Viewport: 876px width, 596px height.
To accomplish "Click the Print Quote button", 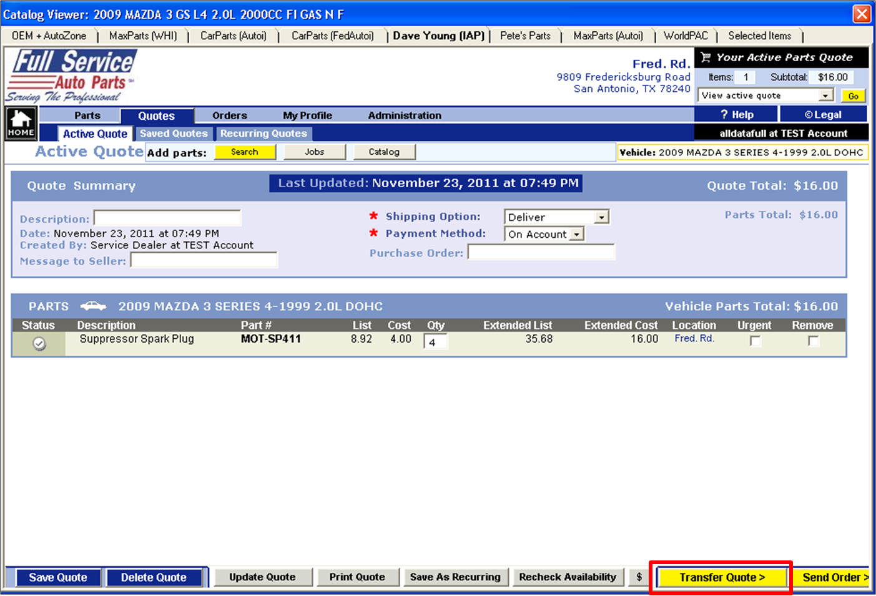I will (357, 577).
